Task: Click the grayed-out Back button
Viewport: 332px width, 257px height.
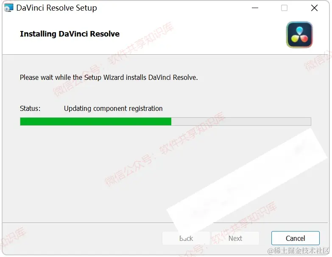Action: tap(186, 238)
